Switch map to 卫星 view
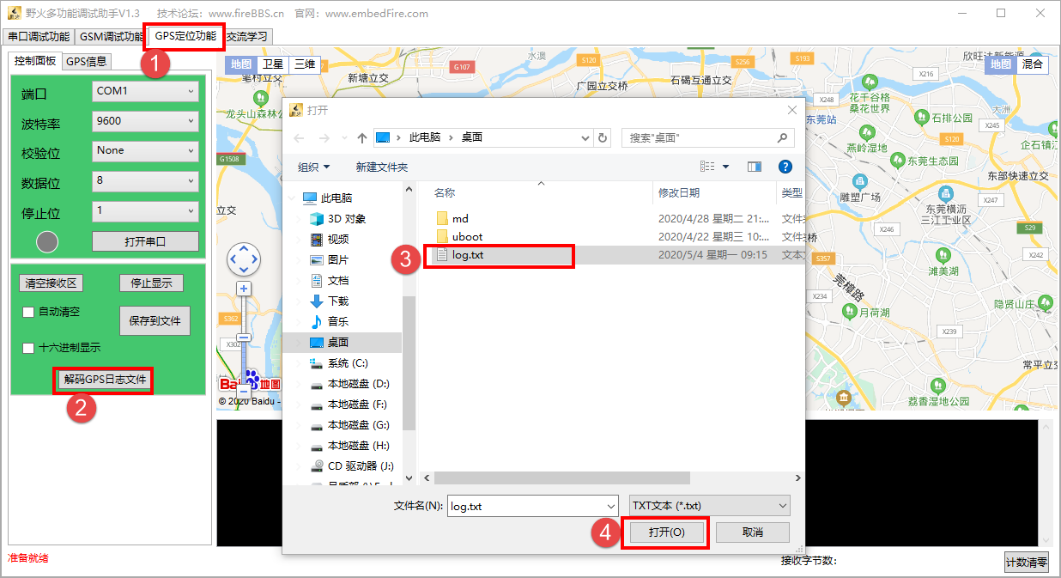 pyautogui.click(x=273, y=64)
